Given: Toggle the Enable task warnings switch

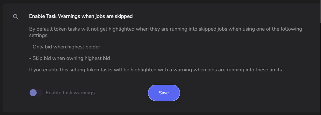Looking at the screenshot, I should tap(36, 93).
